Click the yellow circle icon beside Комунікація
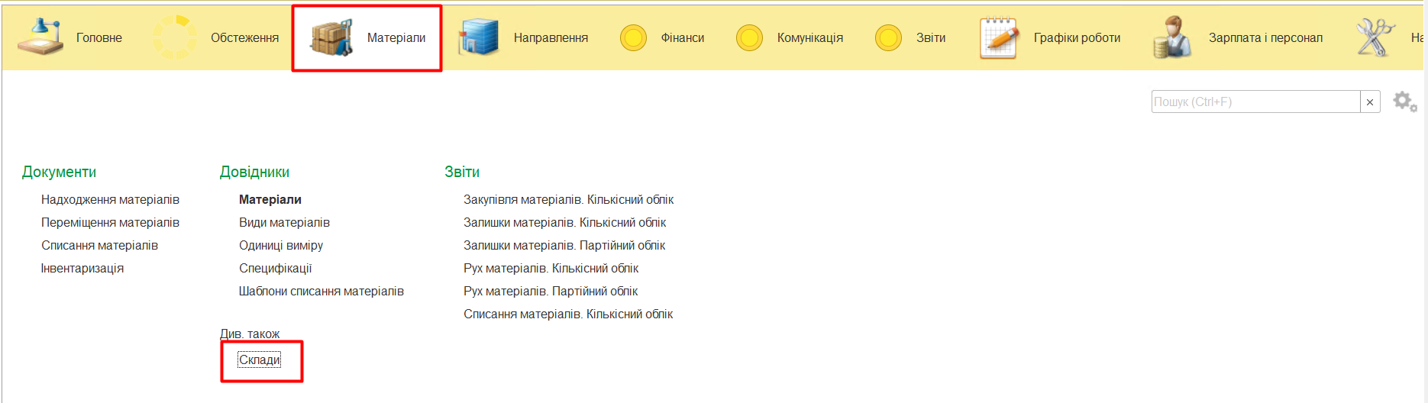The image size is (1428, 403). click(749, 37)
